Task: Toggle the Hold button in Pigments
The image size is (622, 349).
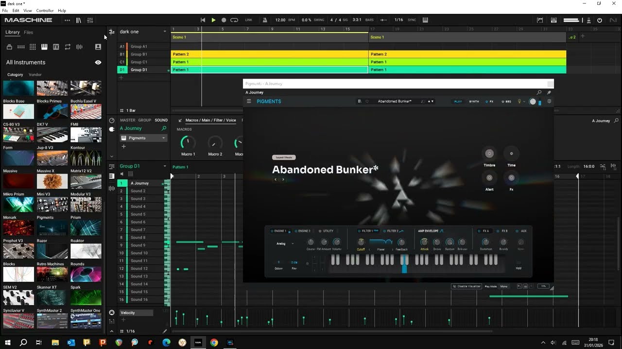Action: coord(518,263)
